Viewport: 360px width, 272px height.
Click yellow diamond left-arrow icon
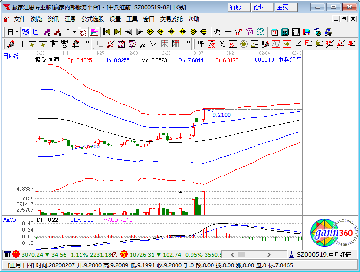[x=150, y=32]
